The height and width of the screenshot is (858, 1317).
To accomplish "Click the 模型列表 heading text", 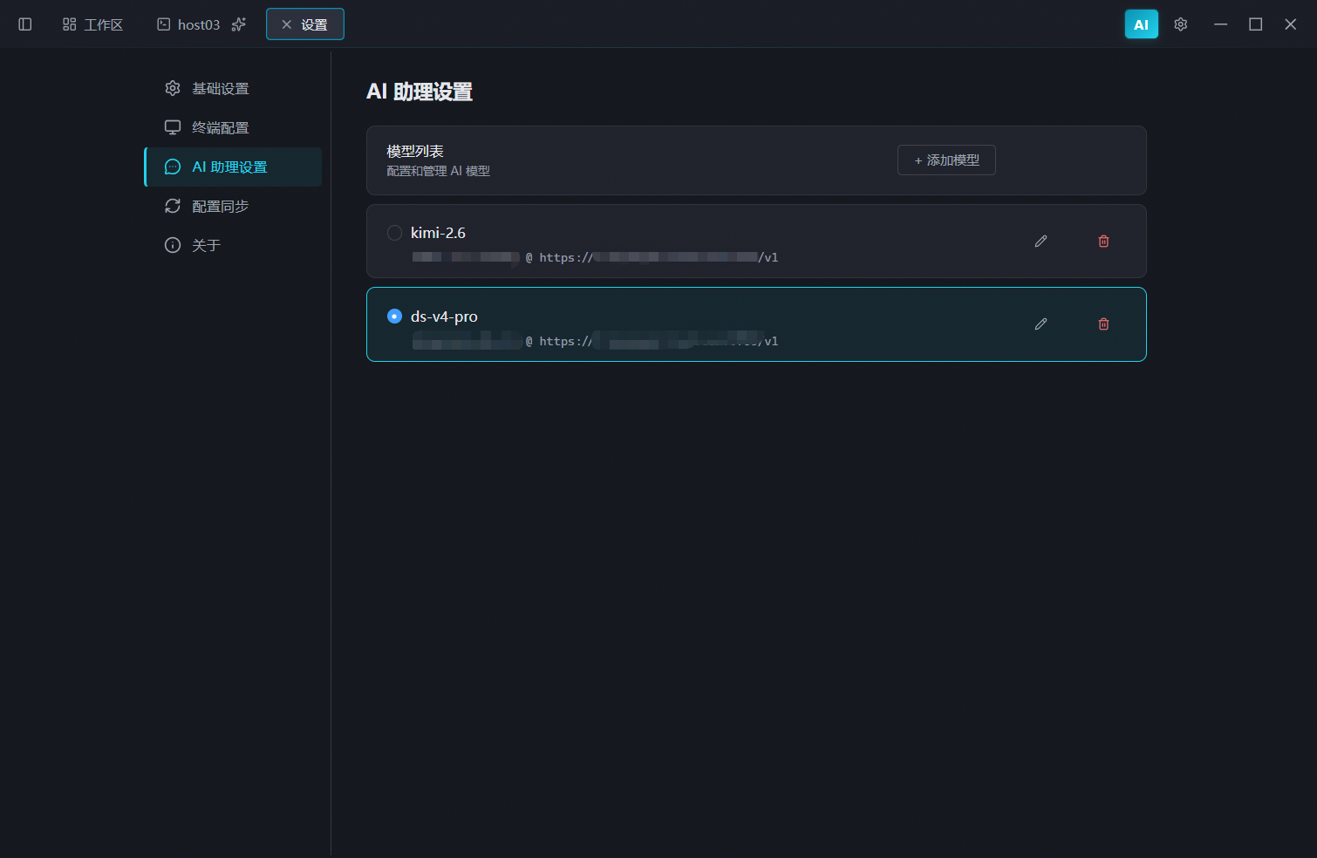I will pyautogui.click(x=415, y=151).
